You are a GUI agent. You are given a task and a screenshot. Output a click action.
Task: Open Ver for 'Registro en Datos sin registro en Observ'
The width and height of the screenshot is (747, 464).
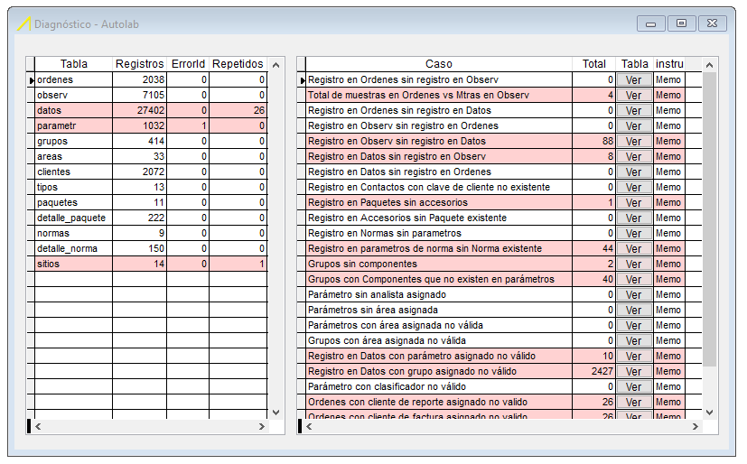click(x=634, y=156)
